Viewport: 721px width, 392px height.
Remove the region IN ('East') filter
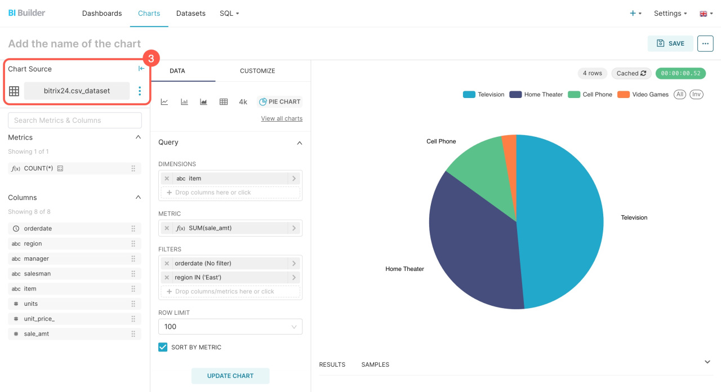(167, 278)
